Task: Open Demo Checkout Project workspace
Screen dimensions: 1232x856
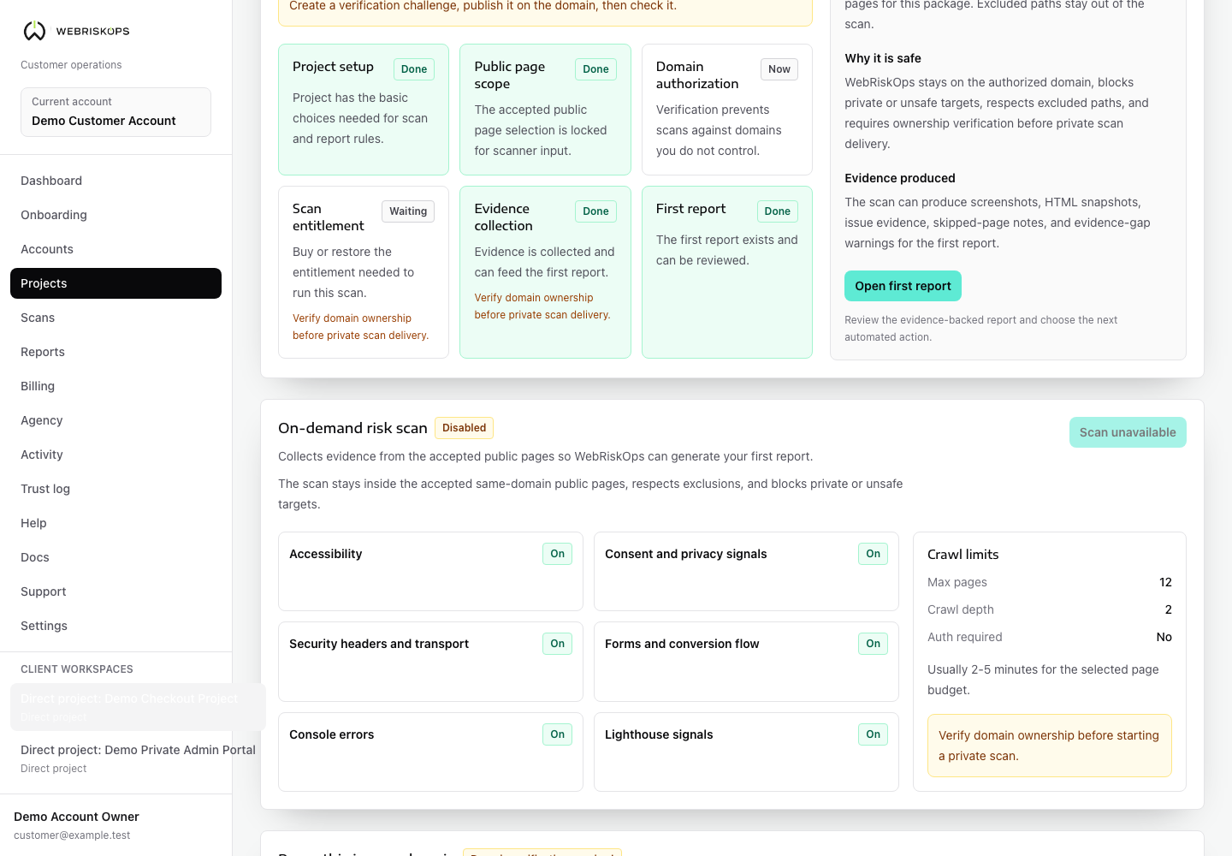Action: (x=138, y=707)
